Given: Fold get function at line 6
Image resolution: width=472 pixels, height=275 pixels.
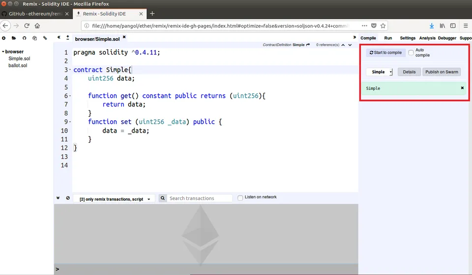Looking at the screenshot, I should point(70,96).
